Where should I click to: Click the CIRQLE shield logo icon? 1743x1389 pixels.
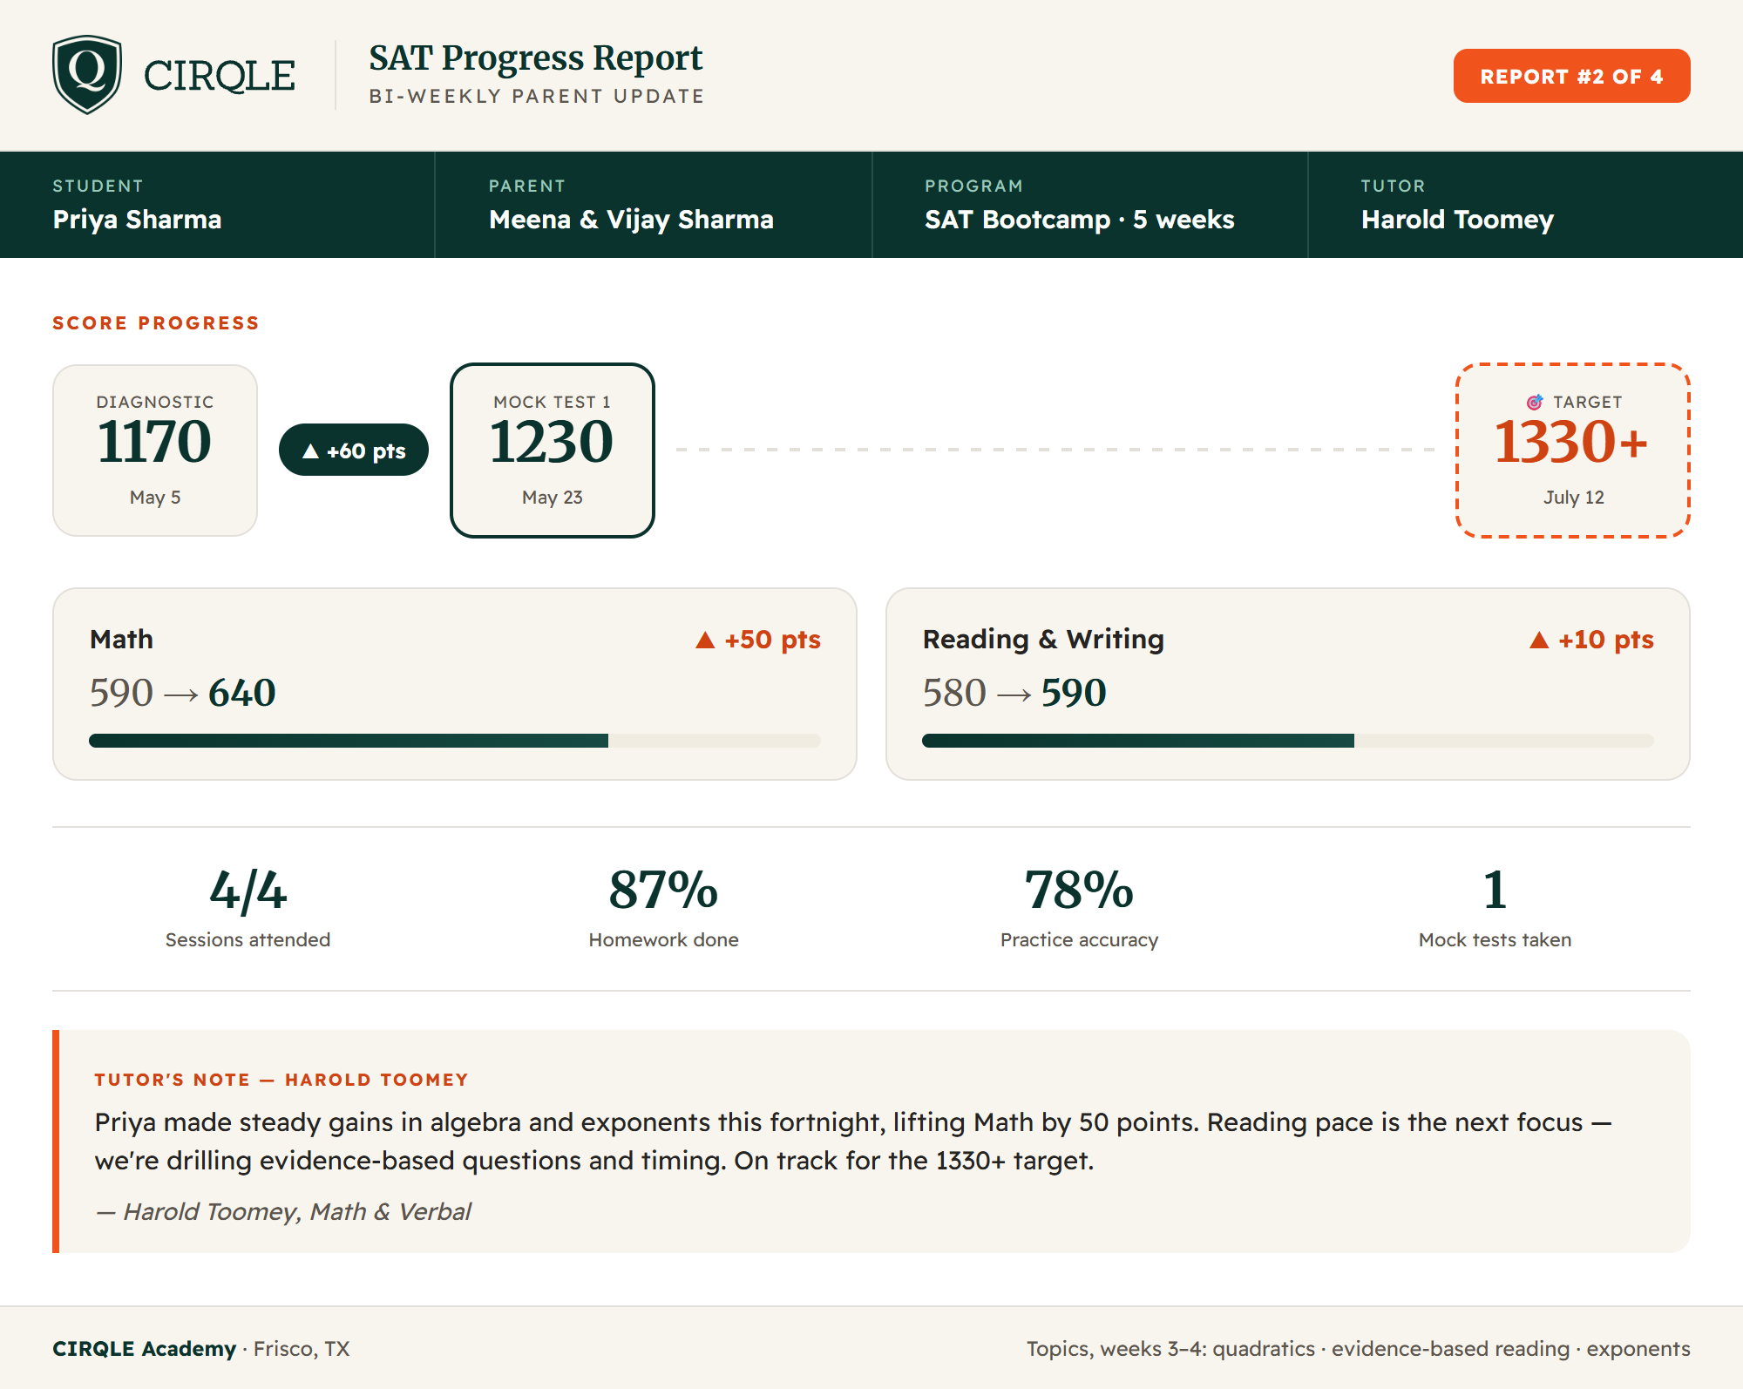[x=86, y=75]
